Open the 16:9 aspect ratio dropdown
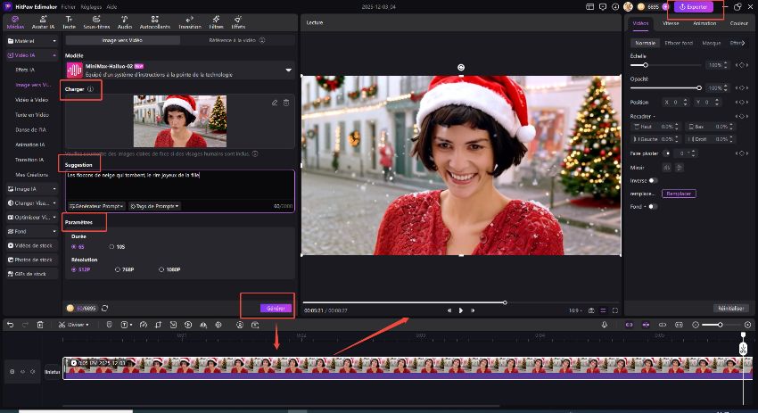758x413 pixels. coord(575,310)
